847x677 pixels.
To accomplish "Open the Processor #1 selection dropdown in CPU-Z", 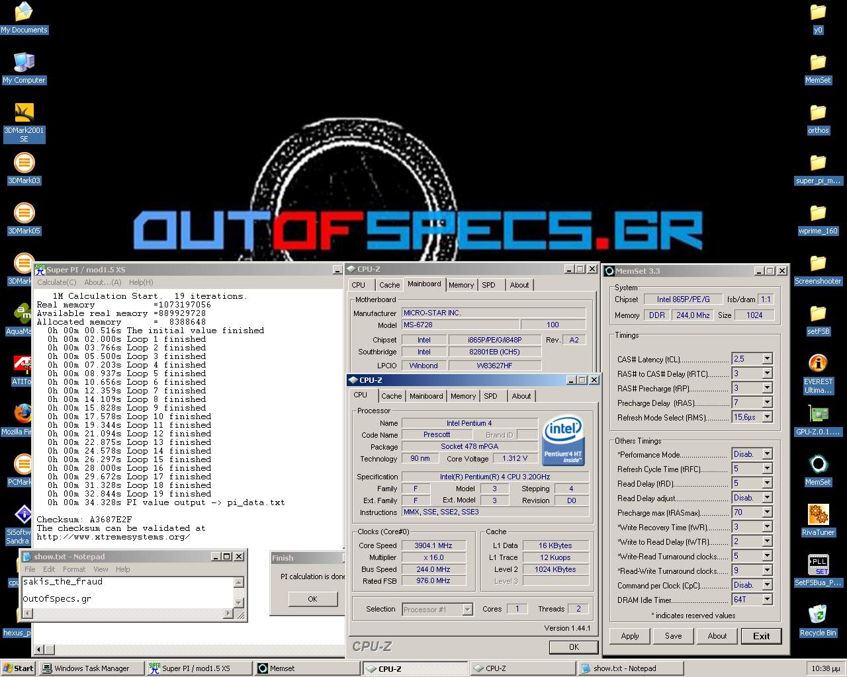I will [x=467, y=610].
